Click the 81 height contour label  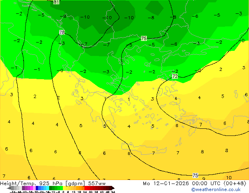[x=56, y=2]
